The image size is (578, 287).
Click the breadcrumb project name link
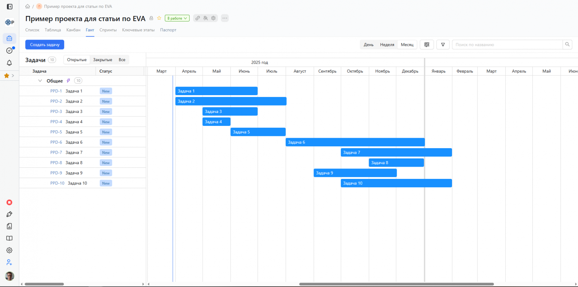(78, 7)
